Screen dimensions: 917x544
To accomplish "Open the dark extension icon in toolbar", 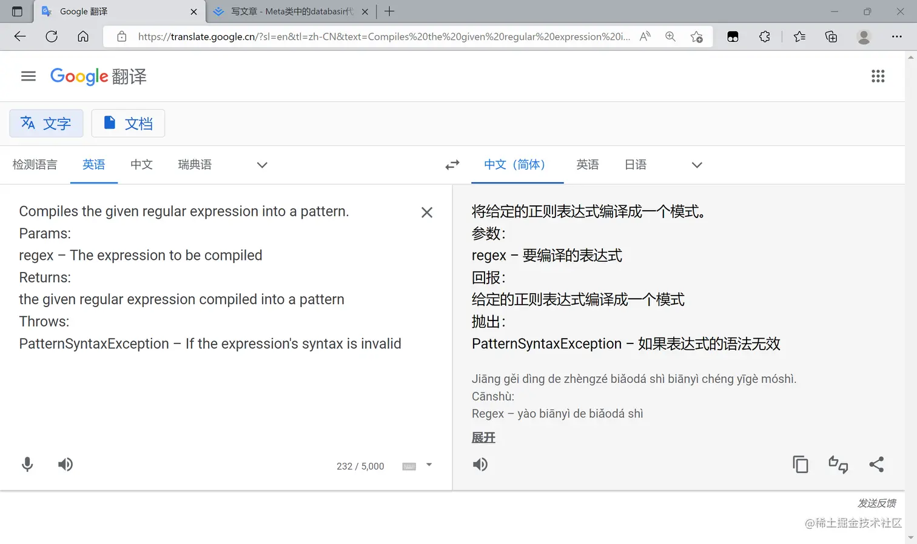I will (x=733, y=36).
